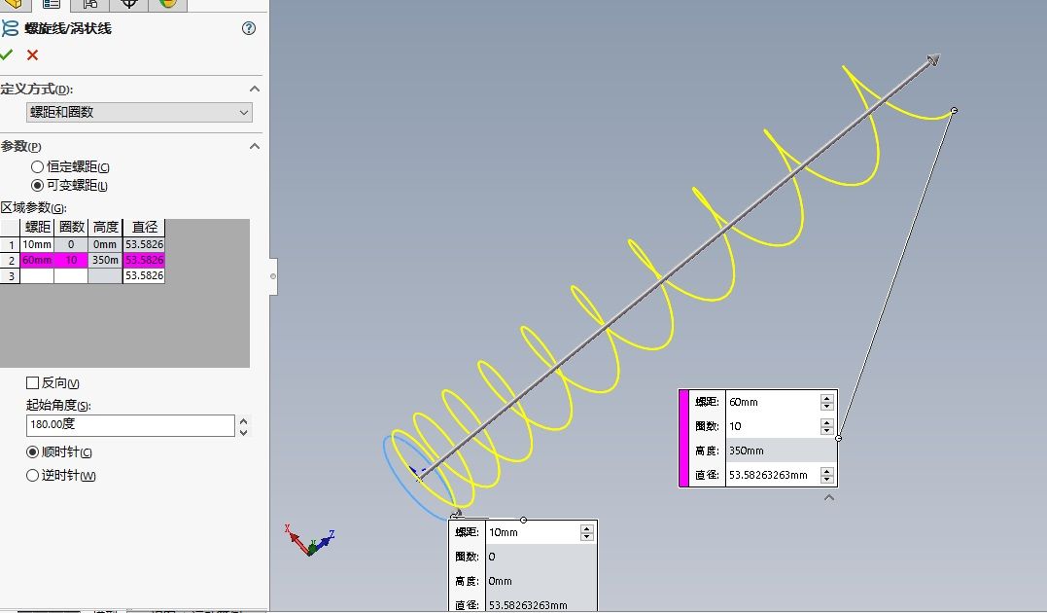Open the DisplayManager color sphere tab
The width and height of the screenshot is (1047, 613).
tap(167, 4)
